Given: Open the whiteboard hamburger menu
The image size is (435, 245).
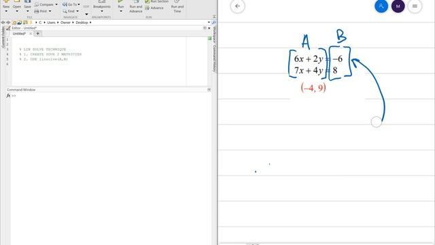Looking at the screenshot, I should pyautogui.click(x=415, y=6).
